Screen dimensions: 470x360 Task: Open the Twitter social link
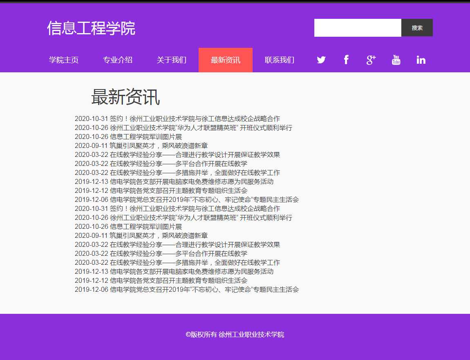[321, 60]
